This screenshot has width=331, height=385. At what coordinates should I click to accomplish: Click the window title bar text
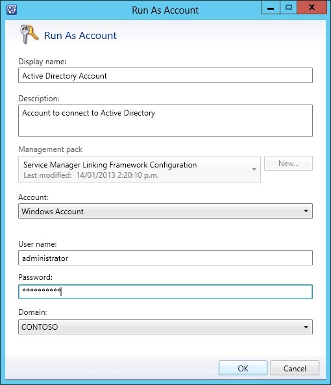[x=165, y=10]
